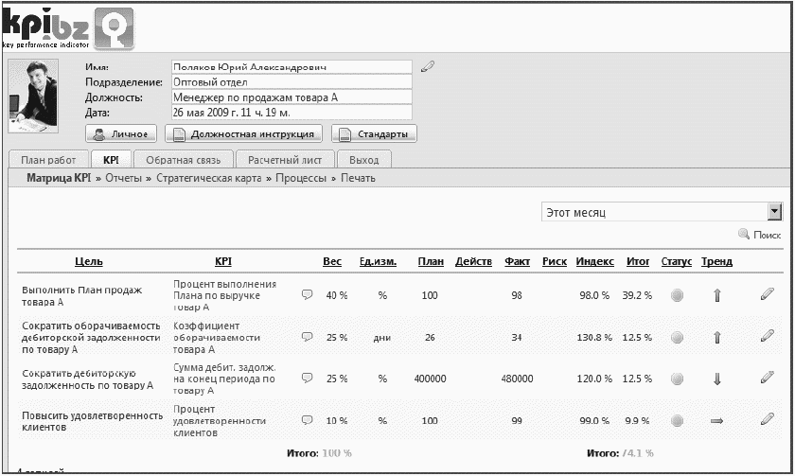Edit the 'Повысить удовлетворенность клиентов' row

click(x=767, y=418)
